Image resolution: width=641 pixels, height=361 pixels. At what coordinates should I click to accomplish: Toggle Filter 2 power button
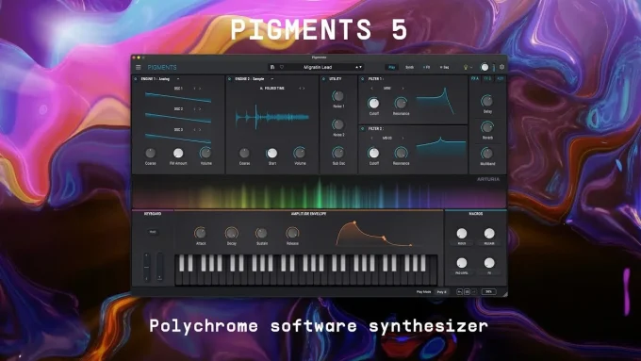(x=363, y=129)
